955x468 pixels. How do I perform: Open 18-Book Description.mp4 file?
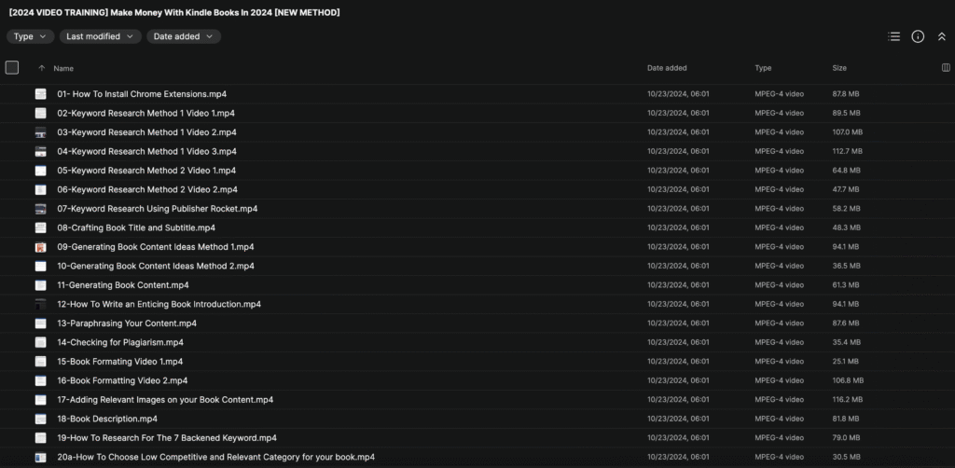click(107, 419)
